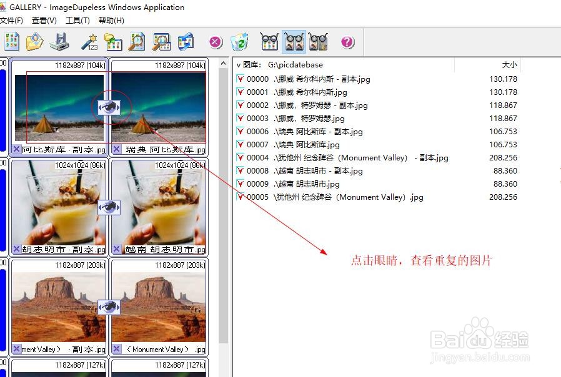561x377 pixels.
Task: Click the red mark icon of row 00008
Action: coord(240,170)
